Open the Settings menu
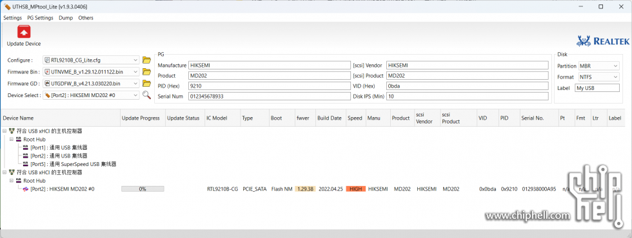Image resolution: width=632 pixels, height=238 pixels. click(x=12, y=18)
